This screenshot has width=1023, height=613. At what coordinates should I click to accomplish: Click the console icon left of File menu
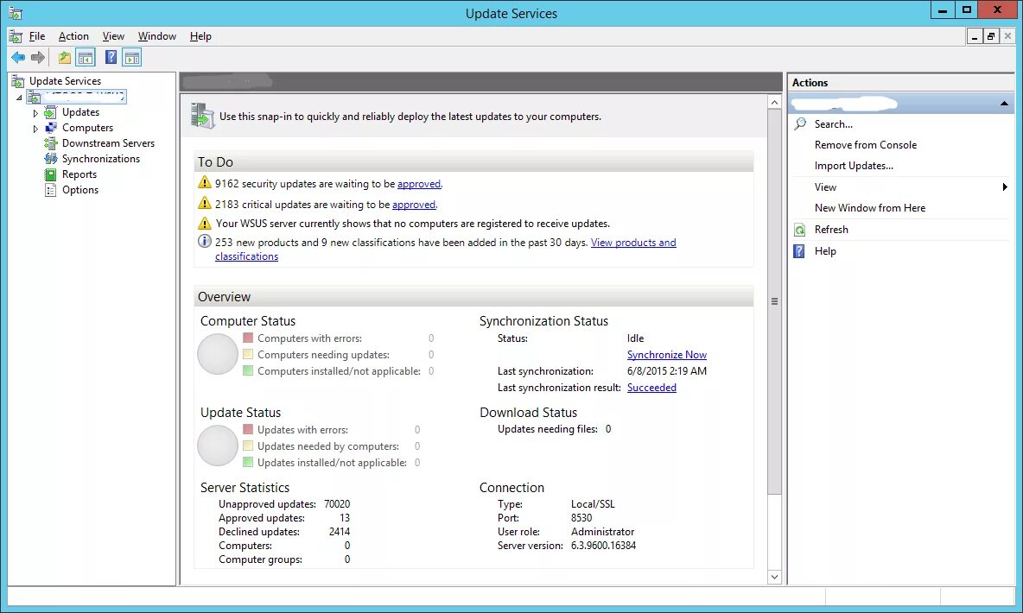[16, 36]
